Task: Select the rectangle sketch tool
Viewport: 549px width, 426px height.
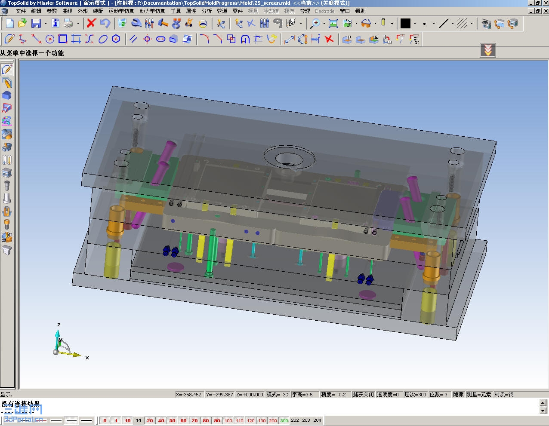Action: pos(63,40)
